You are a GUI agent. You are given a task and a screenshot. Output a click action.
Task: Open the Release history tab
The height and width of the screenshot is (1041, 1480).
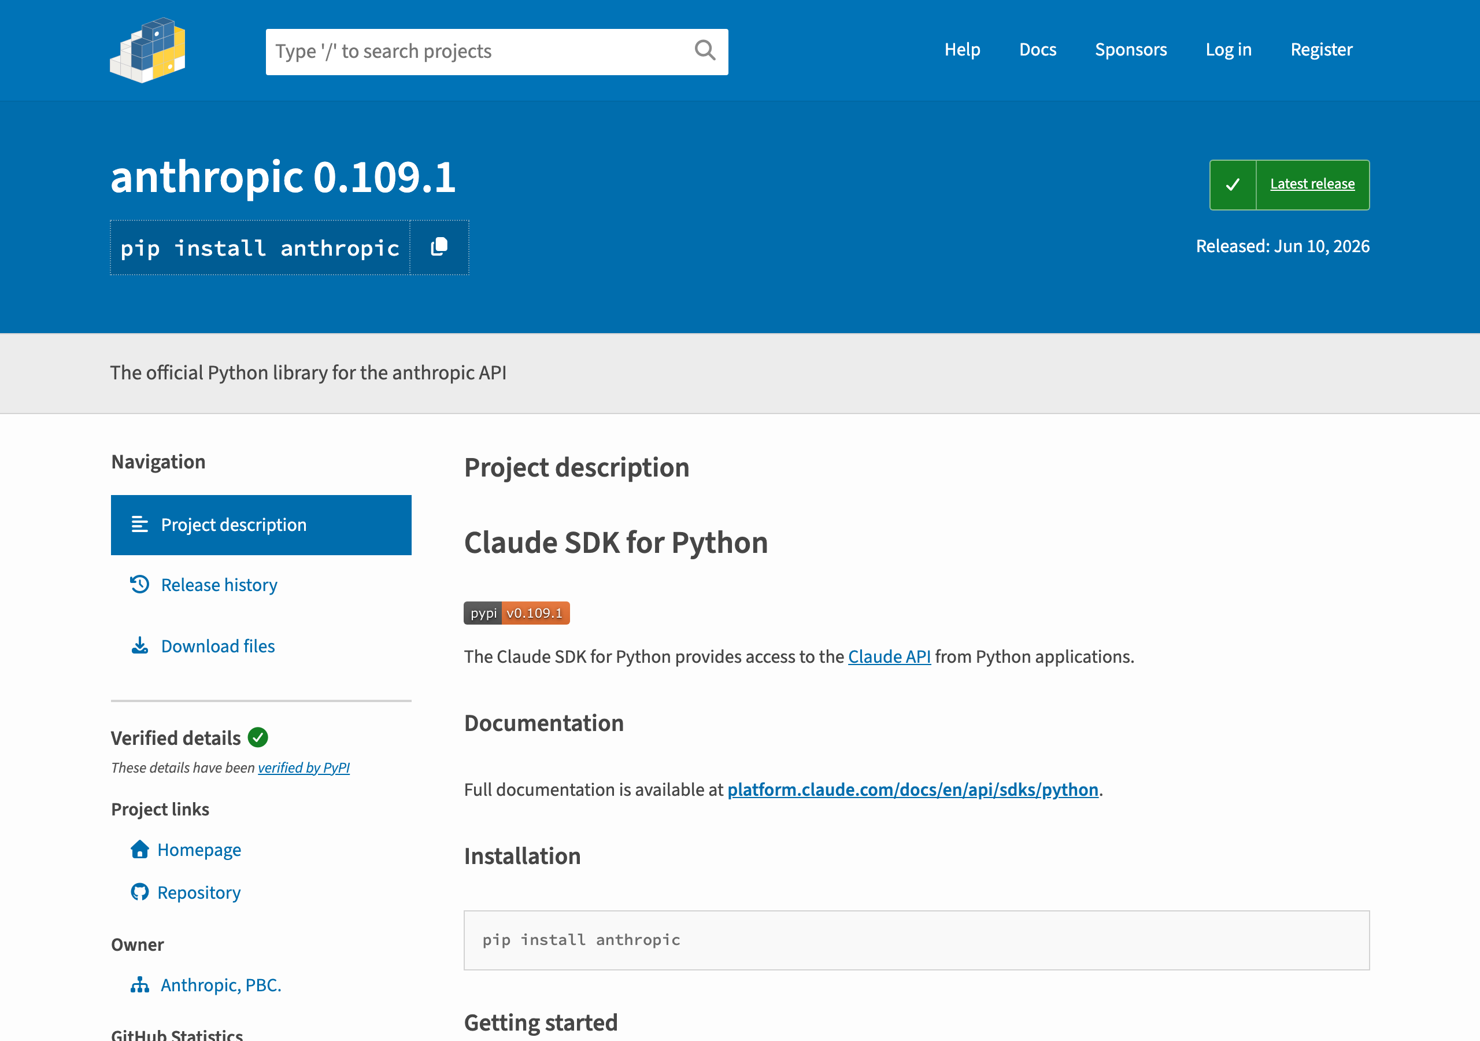tap(219, 584)
